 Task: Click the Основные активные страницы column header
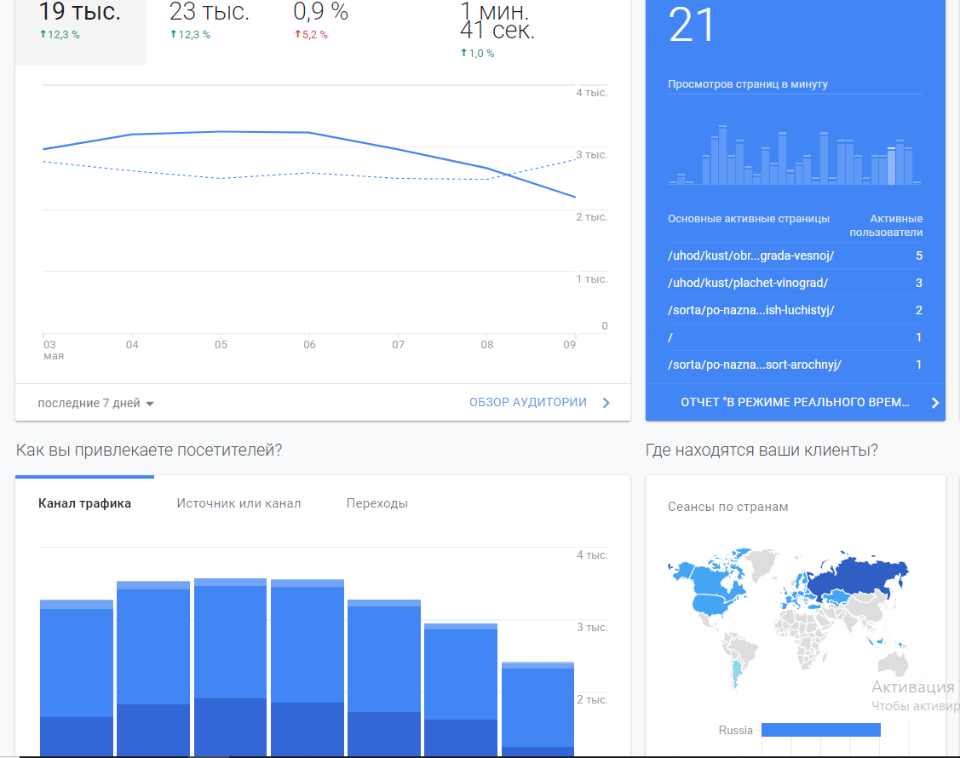[x=748, y=219]
